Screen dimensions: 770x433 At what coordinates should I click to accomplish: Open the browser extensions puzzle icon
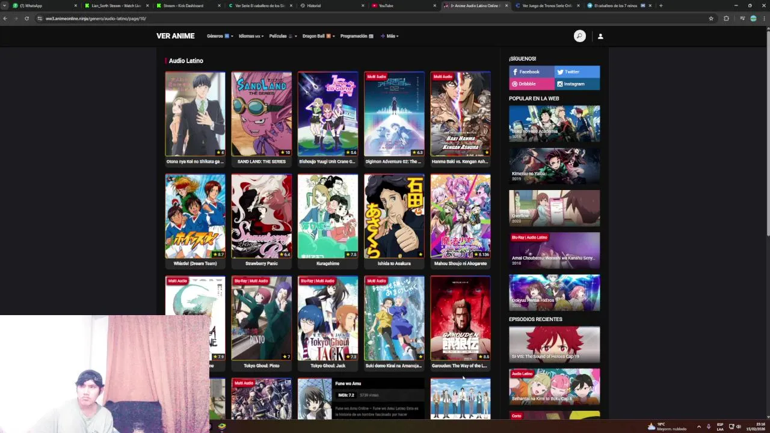click(726, 19)
